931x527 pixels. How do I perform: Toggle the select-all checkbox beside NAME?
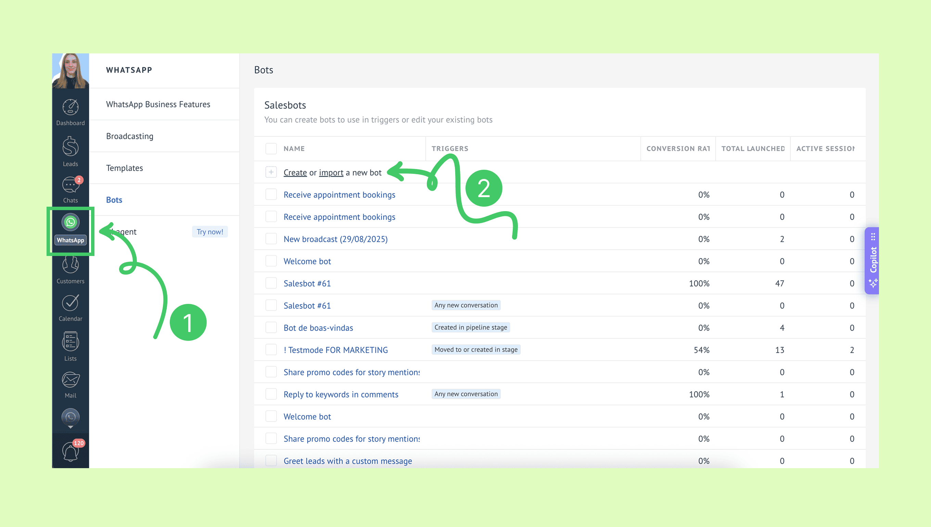271,149
